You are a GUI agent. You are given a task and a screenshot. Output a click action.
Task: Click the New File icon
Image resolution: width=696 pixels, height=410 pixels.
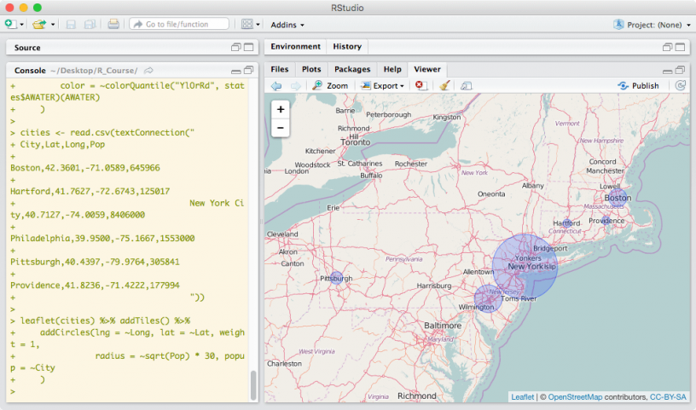[x=10, y=24]
